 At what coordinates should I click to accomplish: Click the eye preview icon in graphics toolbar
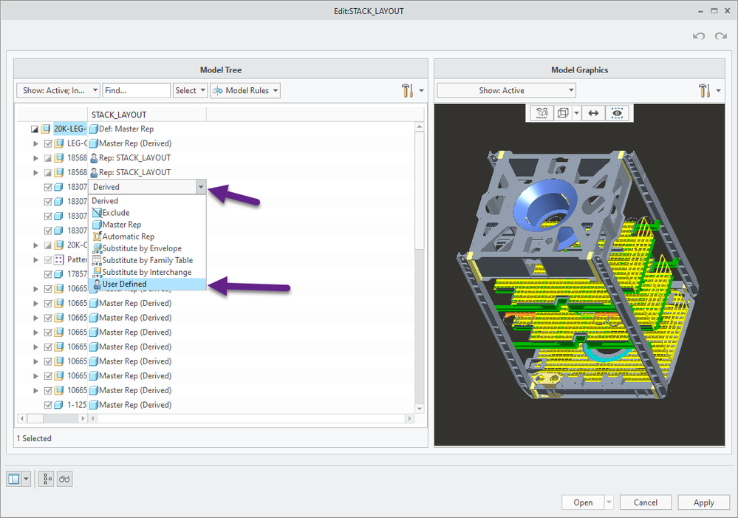pyautogui.click(x=617, y=113)
